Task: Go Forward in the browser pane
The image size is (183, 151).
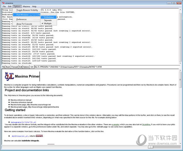Action: [15, 67]
